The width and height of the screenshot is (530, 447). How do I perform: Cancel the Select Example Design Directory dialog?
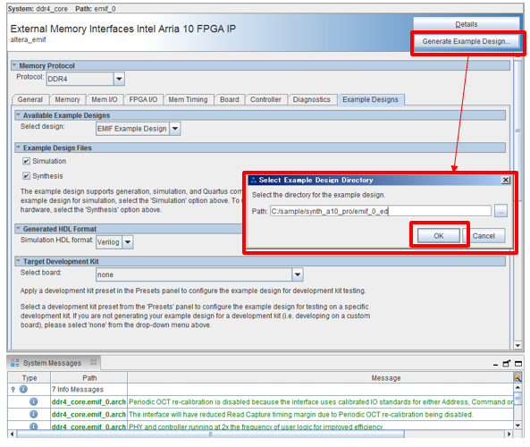click(484, 236)
